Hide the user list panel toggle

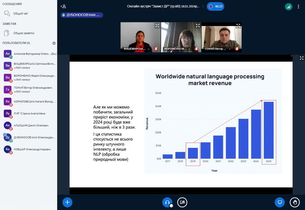[x=64, y=6]
